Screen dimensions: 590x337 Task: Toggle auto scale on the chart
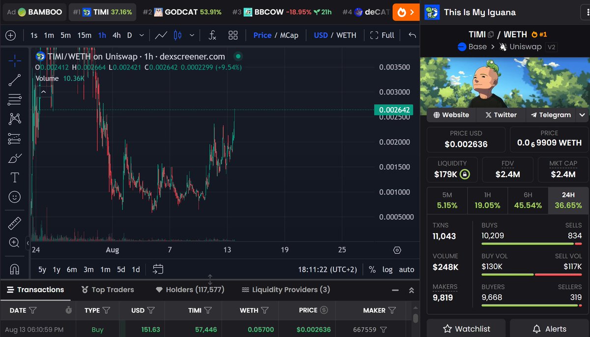pos(406,270)
